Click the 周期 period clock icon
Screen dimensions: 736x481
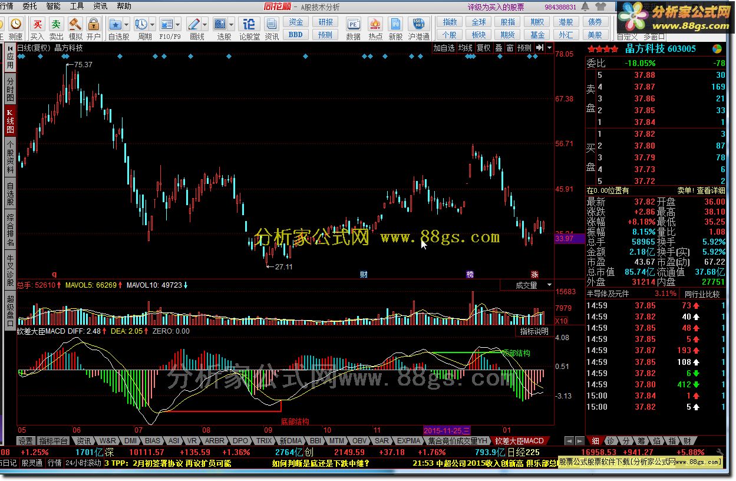141,24
